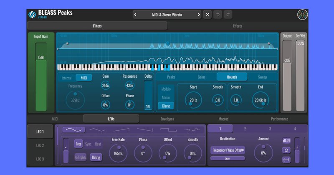334x175 pixels.
Task: Click the redo arrow icon
Action: click(x=228, y=15)
